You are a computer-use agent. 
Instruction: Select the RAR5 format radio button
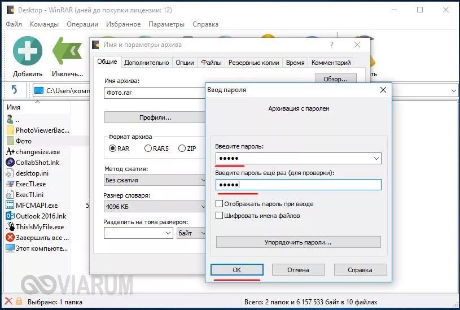tap(148, 149)
